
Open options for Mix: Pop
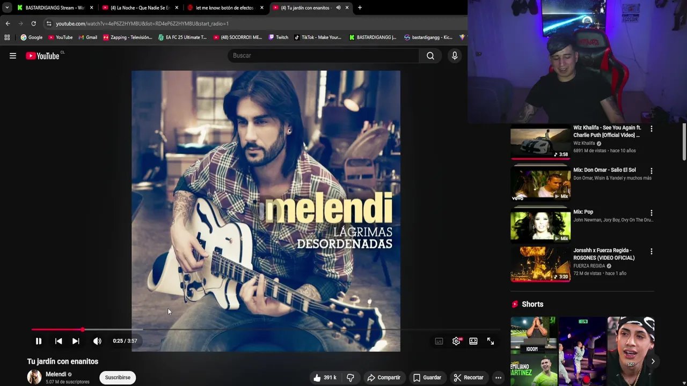point(652,213)
